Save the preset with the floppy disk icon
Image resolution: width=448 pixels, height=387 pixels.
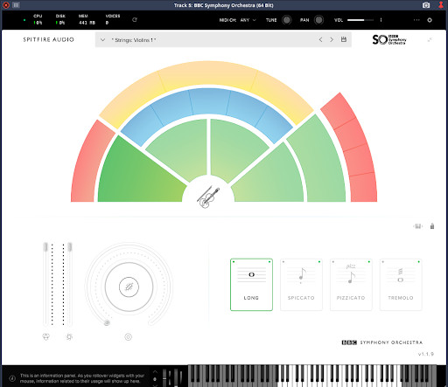point(344,39)
